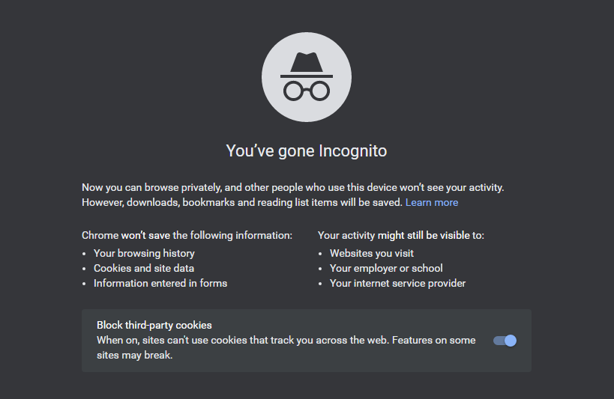The height and width of the screenshot is (399, 614).
Task: Disable the Block third-party cookies switch
Action: (505, 341)
